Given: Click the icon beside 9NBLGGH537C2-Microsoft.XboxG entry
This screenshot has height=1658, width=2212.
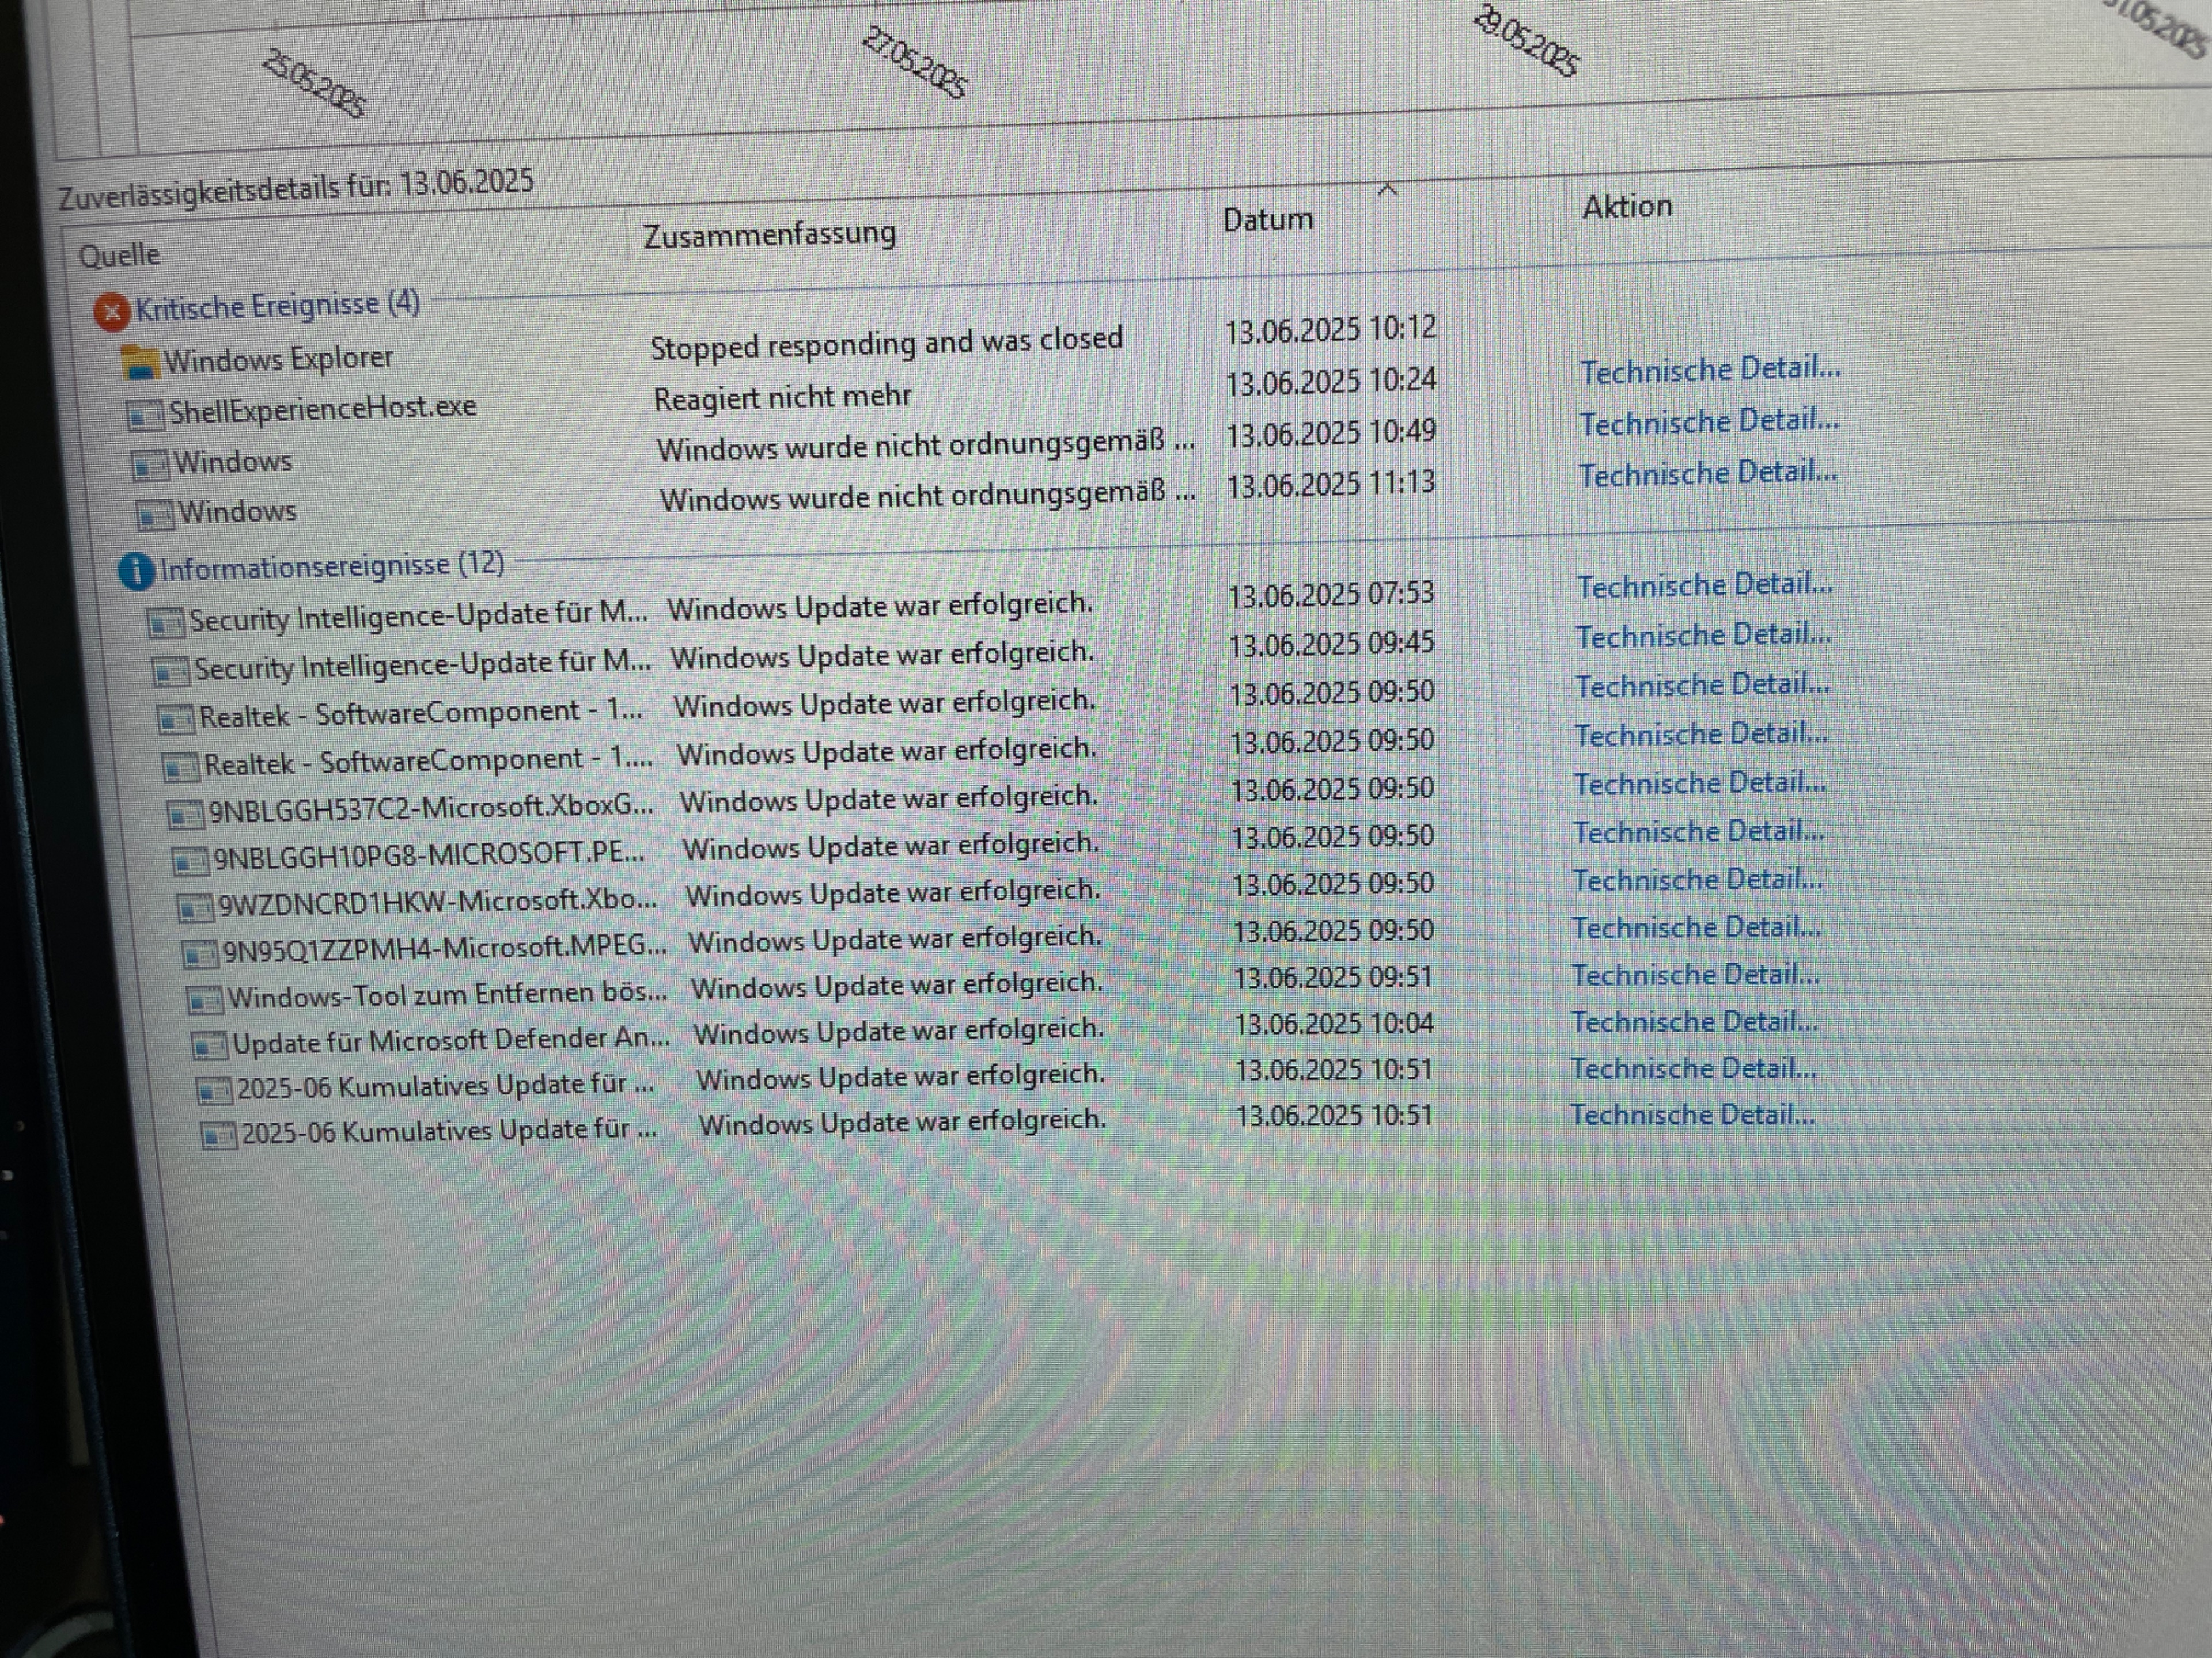Looking at the screenshot, I should (185, 815).
